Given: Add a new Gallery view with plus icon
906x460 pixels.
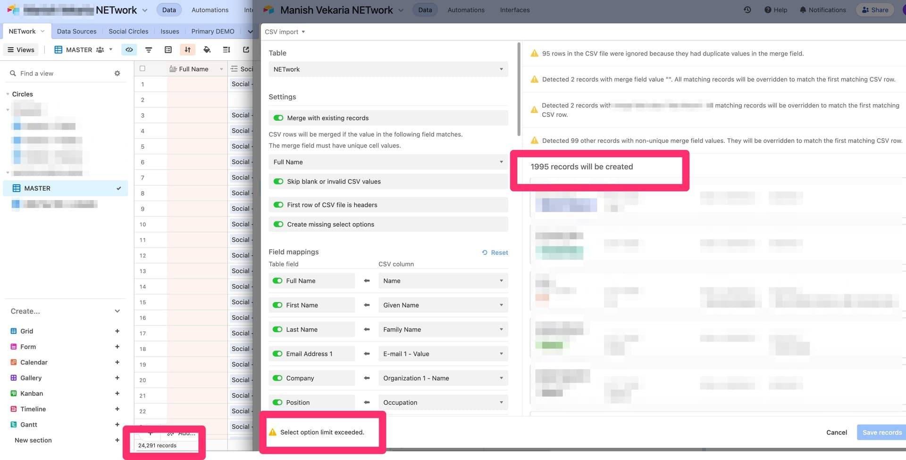Looking at the screenshot, I should (117, 378).
